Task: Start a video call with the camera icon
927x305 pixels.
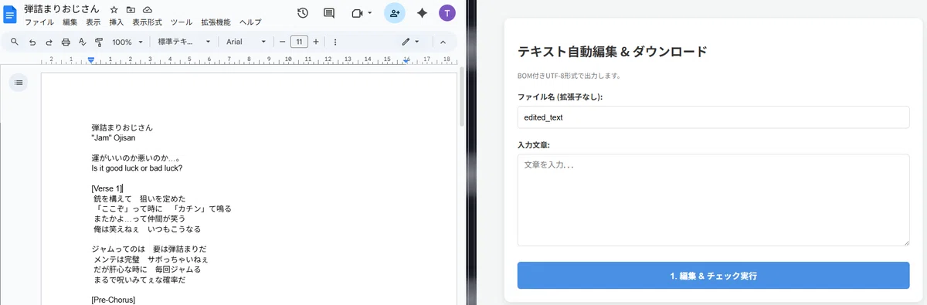Action: pos(357,13)
